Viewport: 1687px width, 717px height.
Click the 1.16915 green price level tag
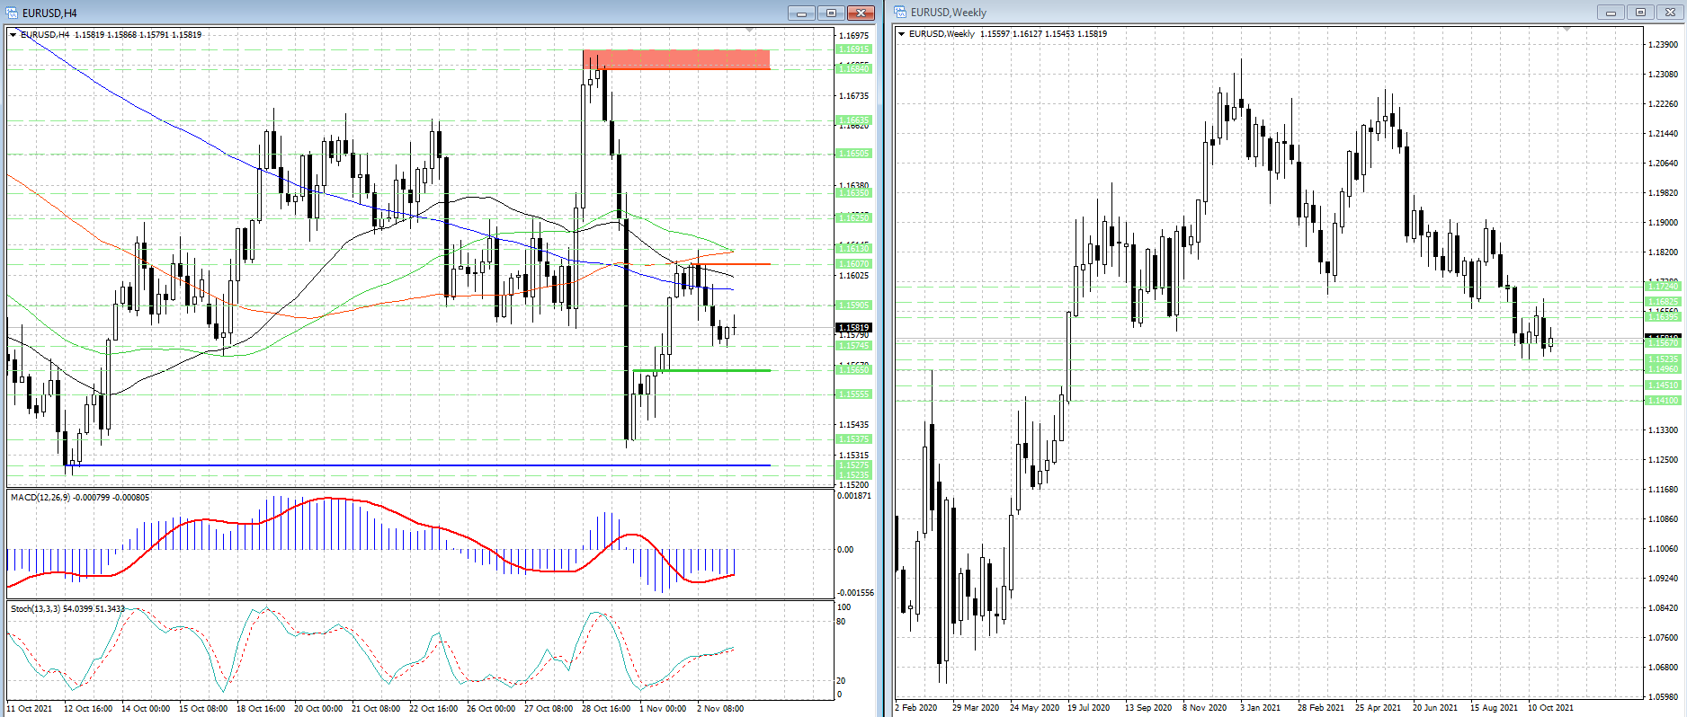853,49
